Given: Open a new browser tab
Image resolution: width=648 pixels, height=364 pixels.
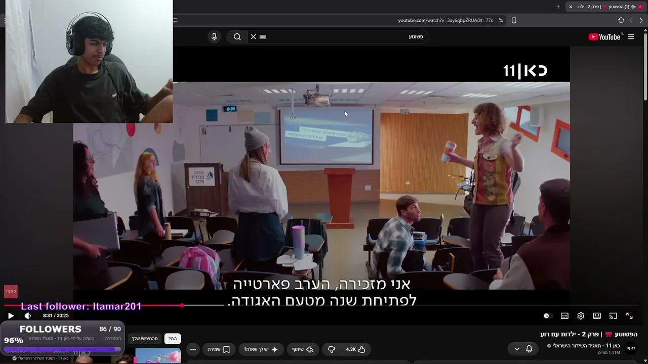Looking at the screenshot, I should click(558, 7).
